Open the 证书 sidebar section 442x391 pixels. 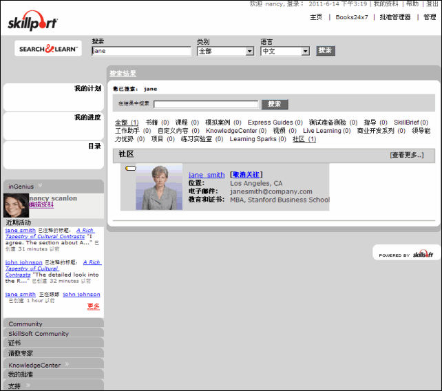pyautogui.click(x=54, y=343)
